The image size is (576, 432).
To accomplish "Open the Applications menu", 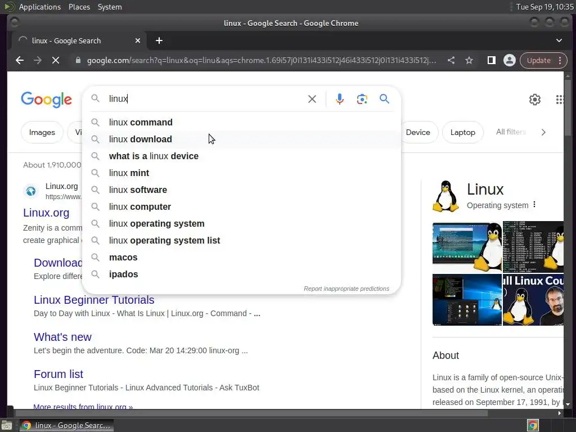I will pyautogui.click(x=40, y=7).
